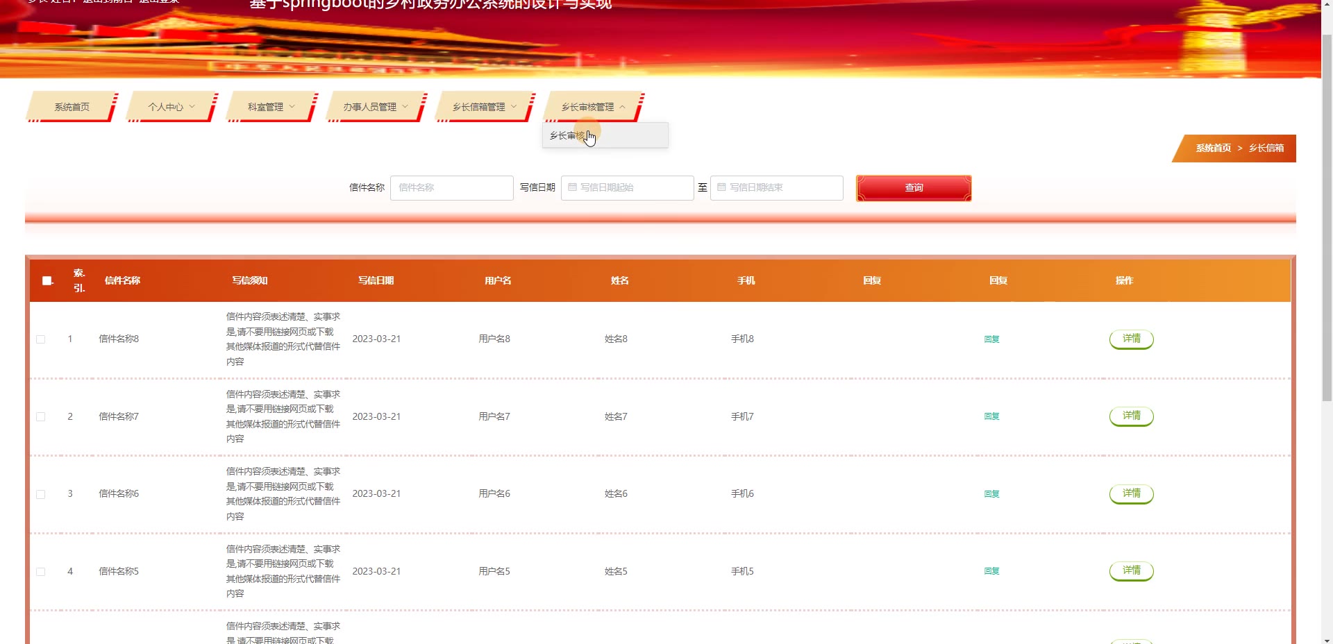Image resolution: width=1333 pixels, height=644 pixels.
Task: Select the 信件名称8 cell
Action: point(119,339)
